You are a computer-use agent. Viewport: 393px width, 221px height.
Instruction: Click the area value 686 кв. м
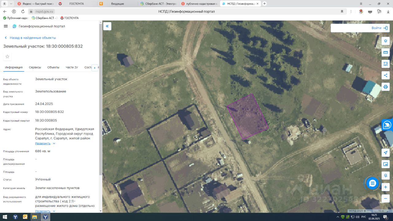click(43, 151)
